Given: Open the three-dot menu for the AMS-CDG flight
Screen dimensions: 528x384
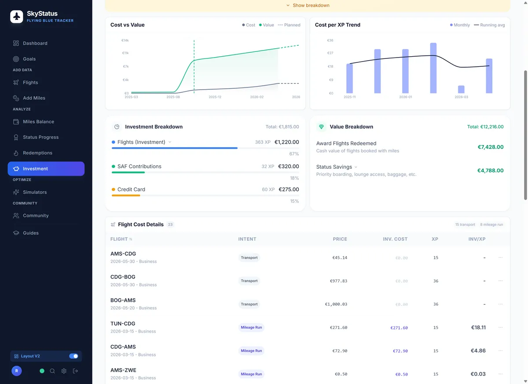Looking at the screenshot, I should 500,257.
